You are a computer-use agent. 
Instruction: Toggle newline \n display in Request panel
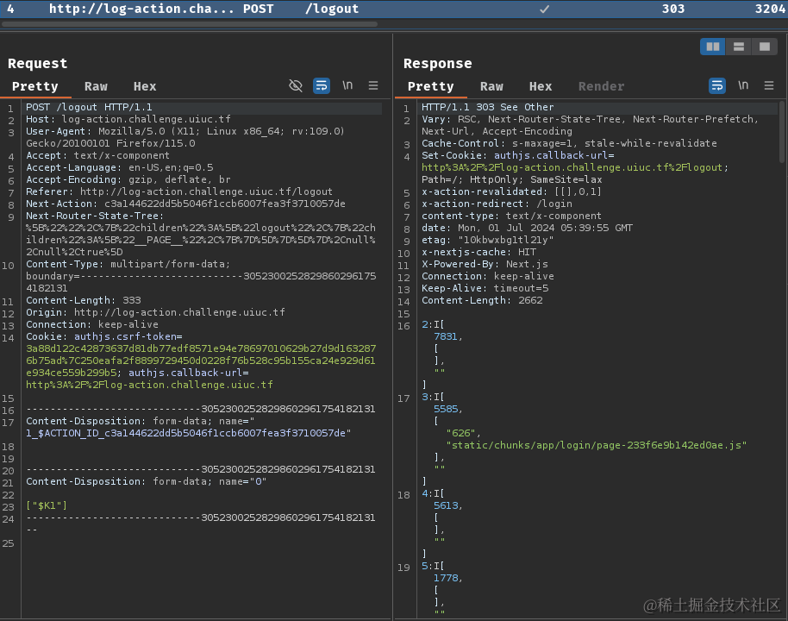click(347, 85)
